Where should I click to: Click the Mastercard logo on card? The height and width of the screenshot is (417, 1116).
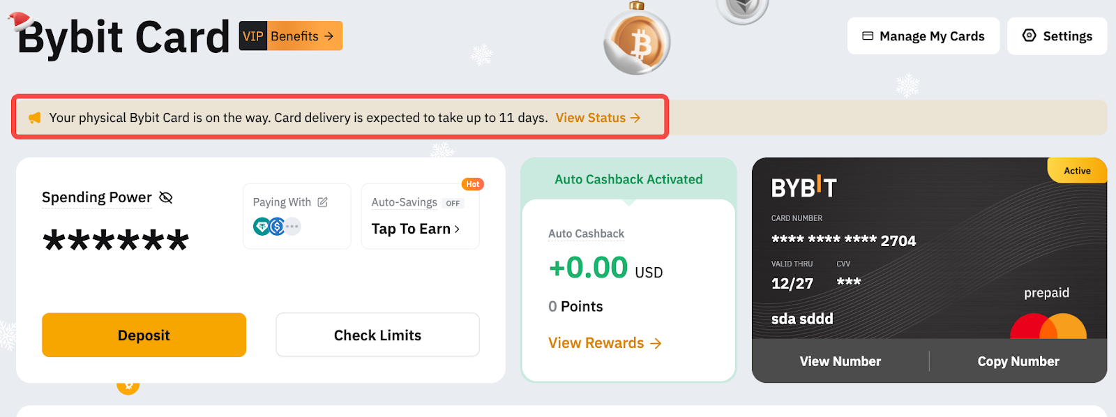[x=1048, y=326]
